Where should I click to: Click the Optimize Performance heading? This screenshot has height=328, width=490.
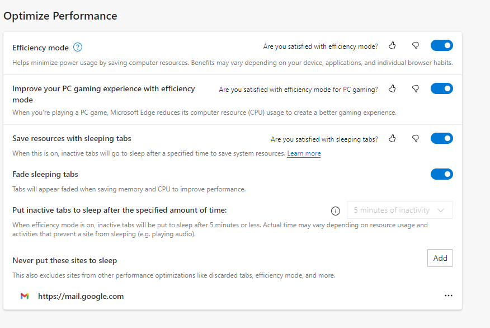click(x=60, y=16)
